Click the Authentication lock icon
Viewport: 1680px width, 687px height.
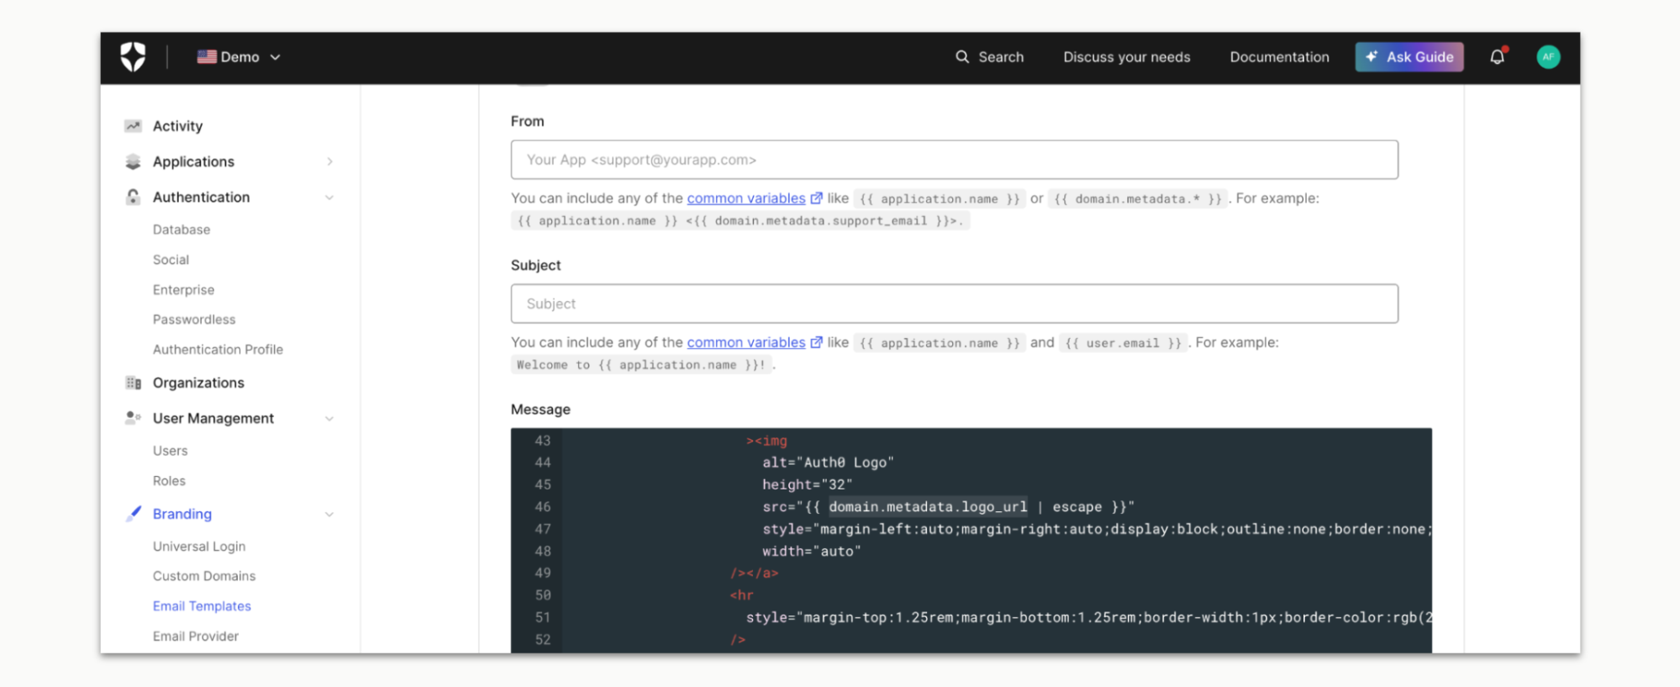(133, 197)
